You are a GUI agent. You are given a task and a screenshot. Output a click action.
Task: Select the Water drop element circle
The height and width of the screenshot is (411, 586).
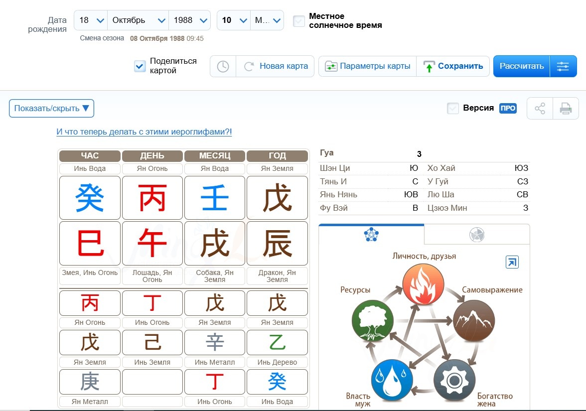coord(392,380)
